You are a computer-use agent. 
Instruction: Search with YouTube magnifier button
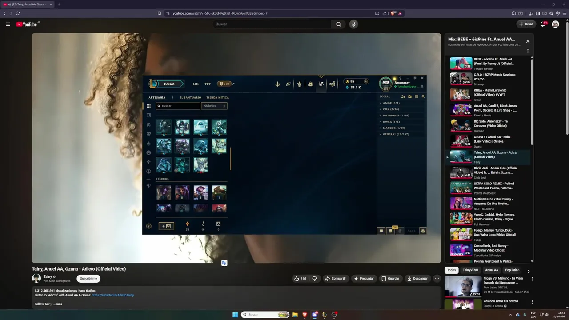[338, 24]
